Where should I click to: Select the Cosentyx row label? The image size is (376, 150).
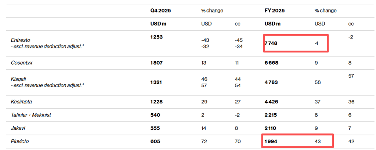tap(22, 63)
